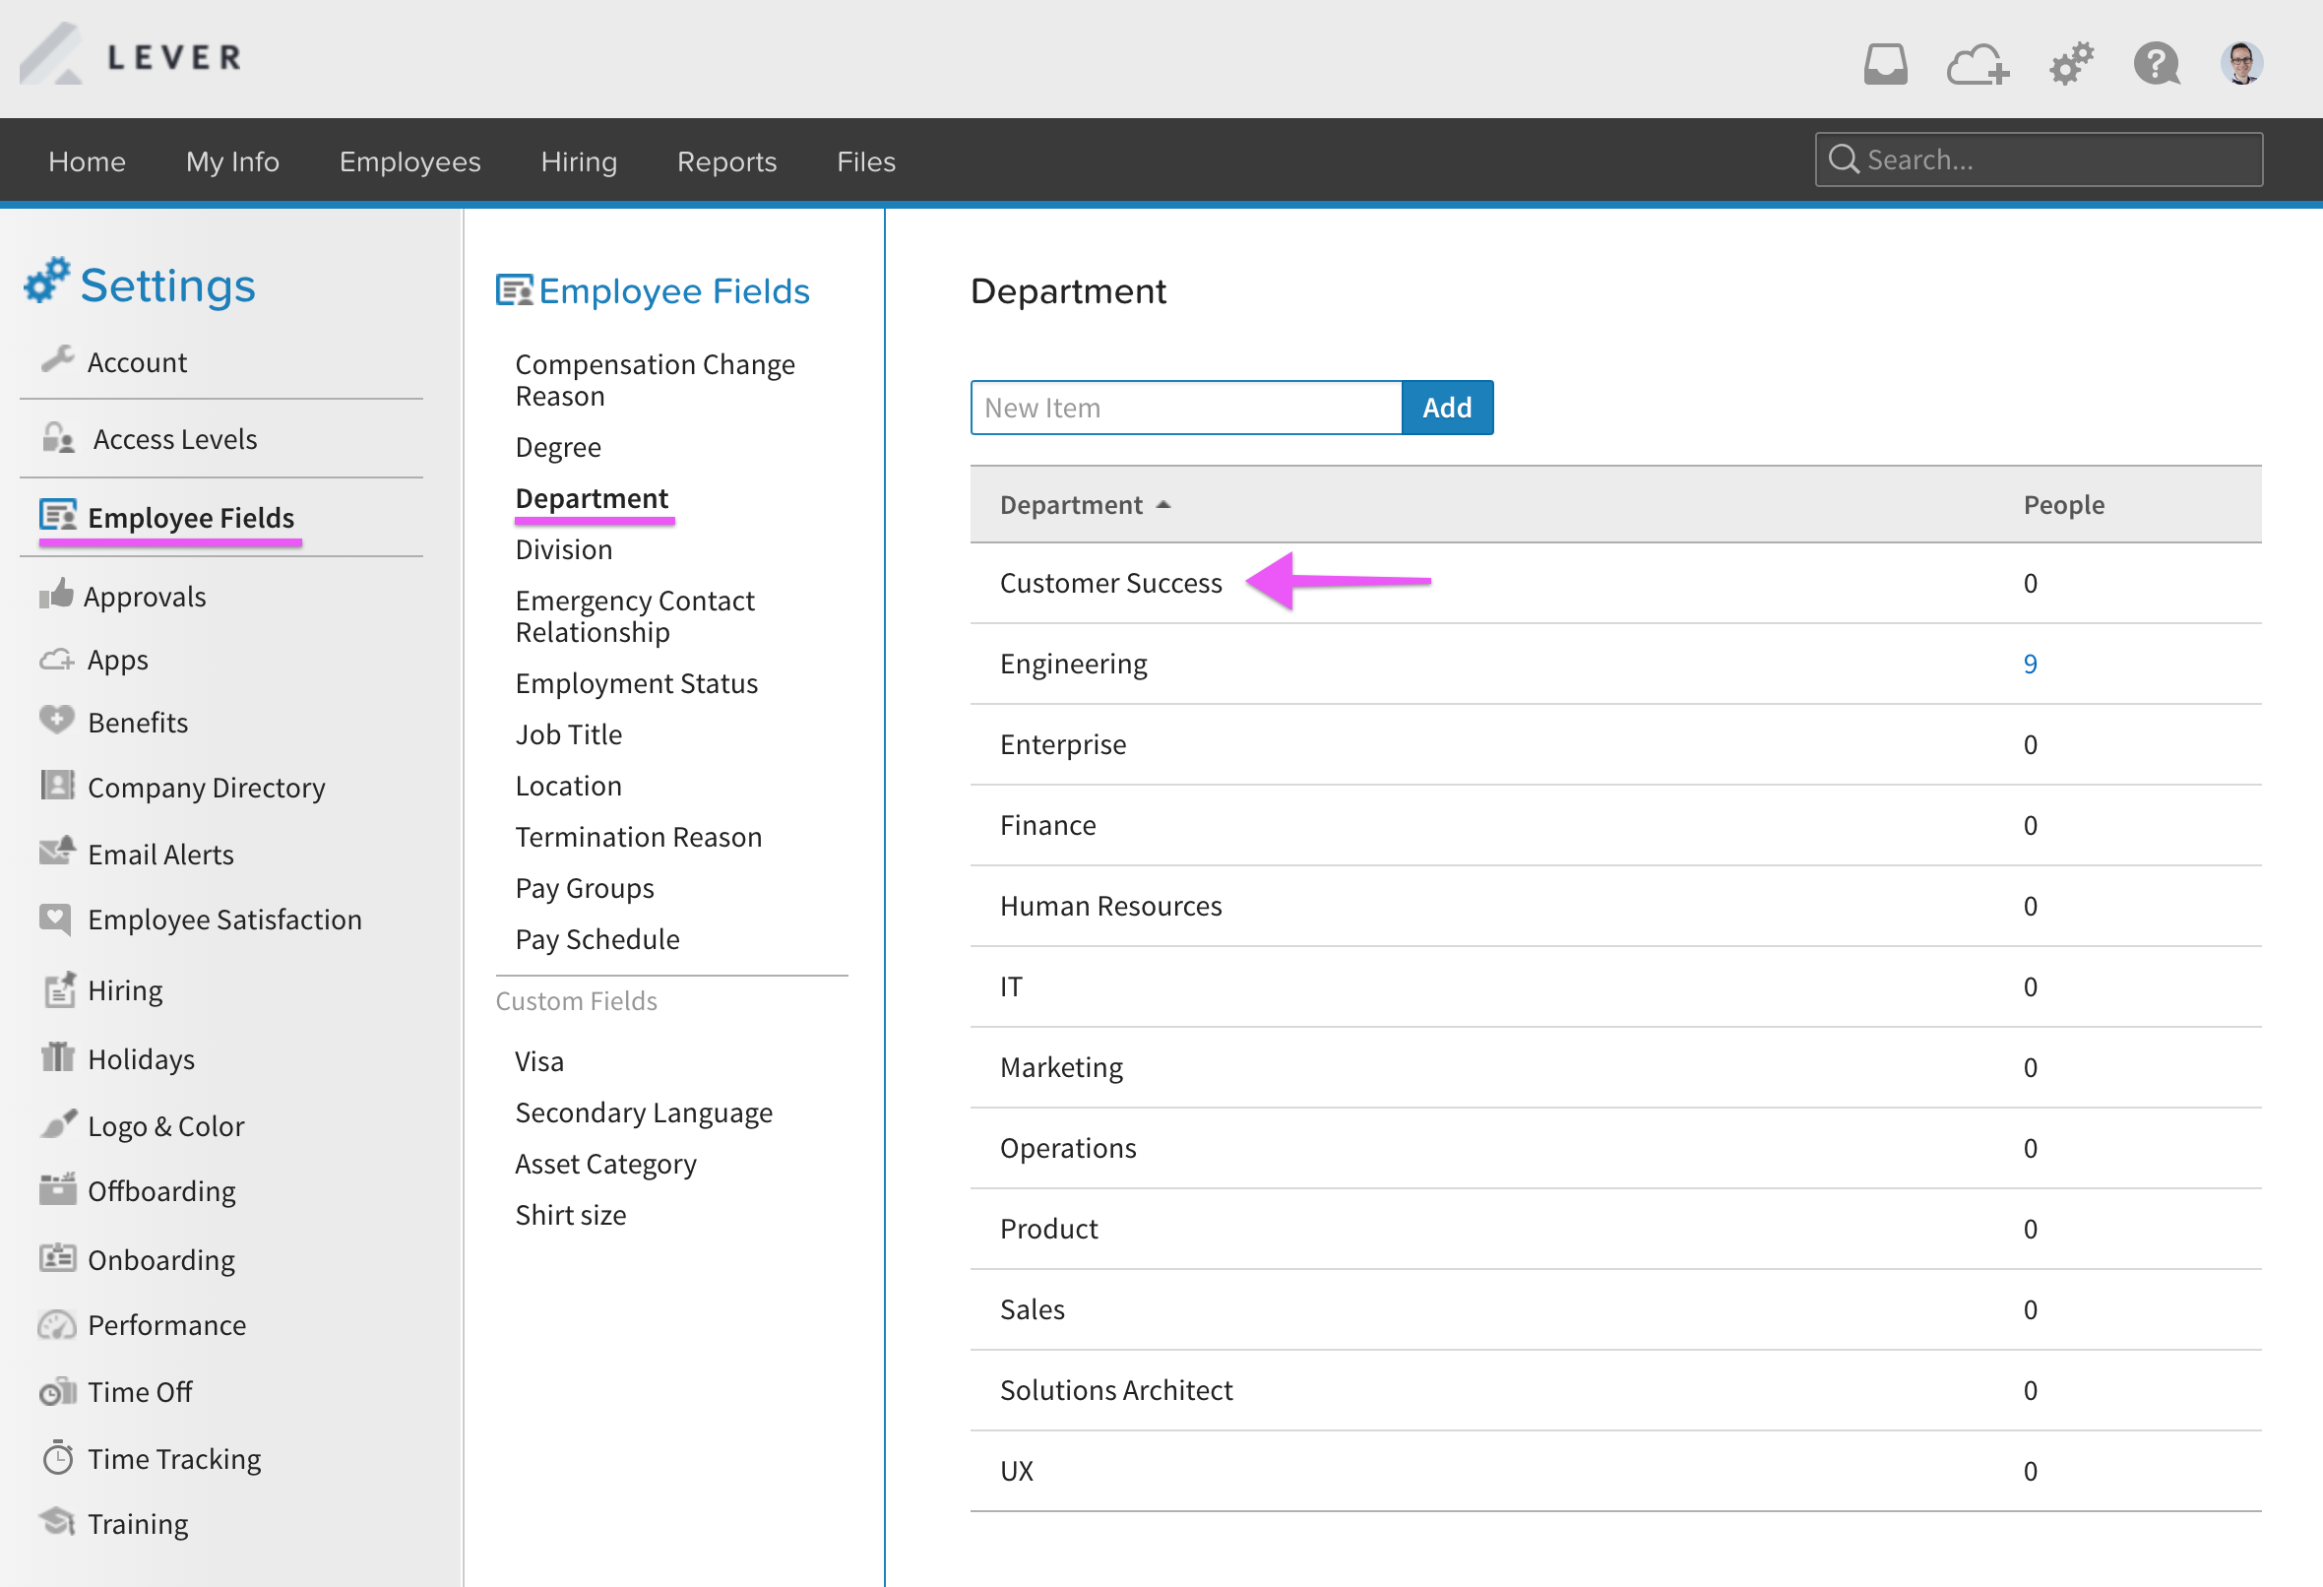Select Job Title employee field
This screenshot has height=1587, width=2323.
(569, 735)
